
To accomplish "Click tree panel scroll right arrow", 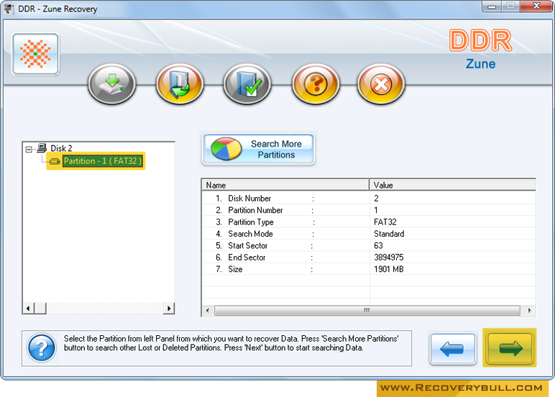I will [169, 309].
